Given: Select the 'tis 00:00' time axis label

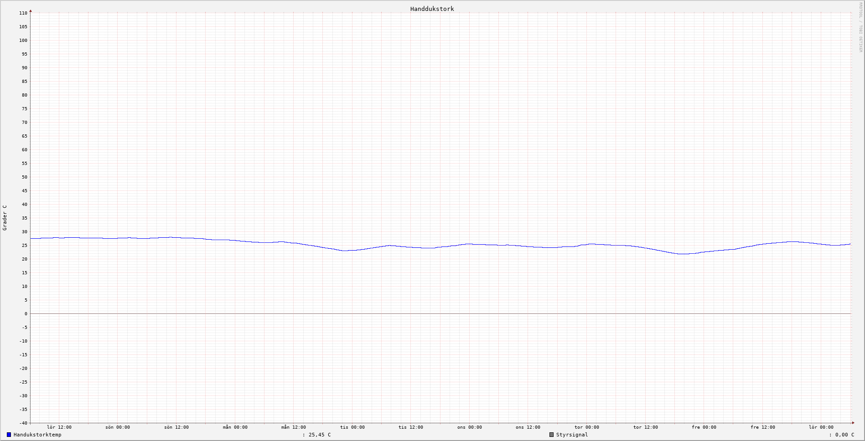Looking at the screenshot, I should tap(352, 427).
